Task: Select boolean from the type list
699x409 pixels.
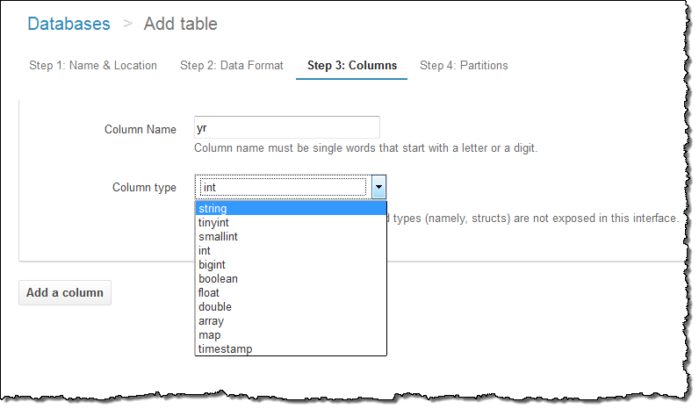Action: coord(290,279)
